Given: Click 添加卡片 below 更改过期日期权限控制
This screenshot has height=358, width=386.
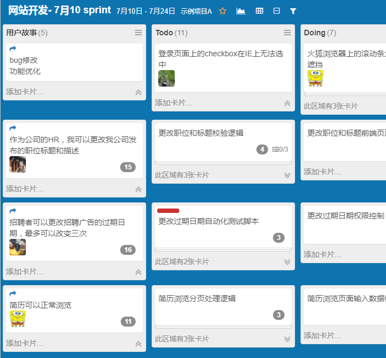Looking at the screenshot, I should (x=323, y=254).
